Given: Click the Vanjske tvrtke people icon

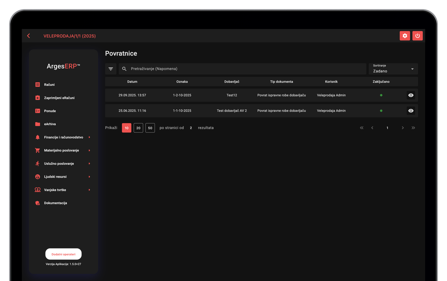Looking at the screenshot, I should pos(38,190).
